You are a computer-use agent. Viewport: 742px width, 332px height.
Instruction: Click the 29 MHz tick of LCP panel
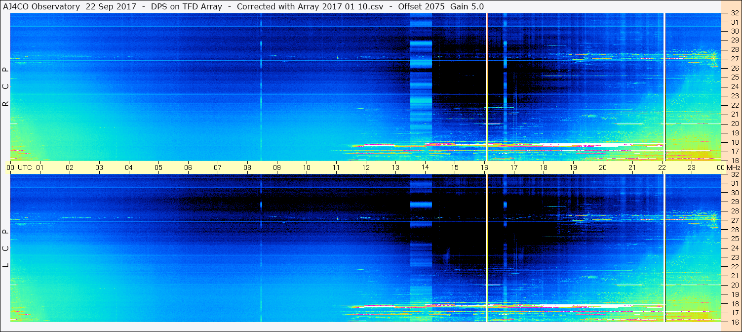click(x=735, y=202)
